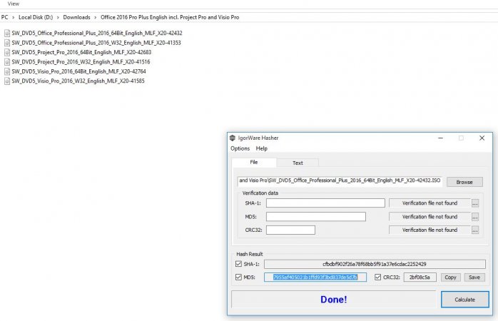The height and width of the screenshot is (321, 498).
Task: Click the Copy button
Action: click(450, 277)
